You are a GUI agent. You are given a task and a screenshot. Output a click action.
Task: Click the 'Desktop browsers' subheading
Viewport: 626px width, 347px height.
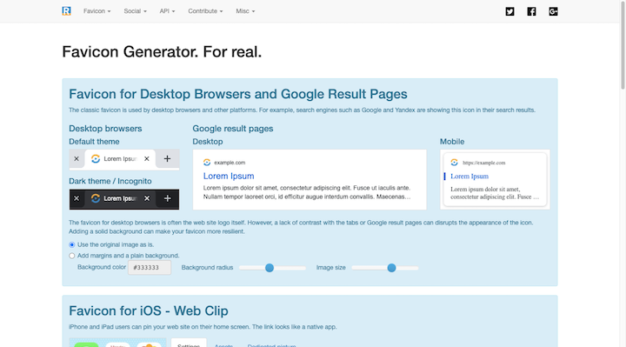(105, 129)
